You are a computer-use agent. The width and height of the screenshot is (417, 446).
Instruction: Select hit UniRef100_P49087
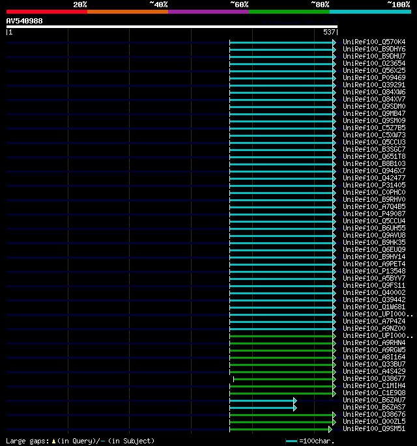pyautogui.click(x=374, y=214)
